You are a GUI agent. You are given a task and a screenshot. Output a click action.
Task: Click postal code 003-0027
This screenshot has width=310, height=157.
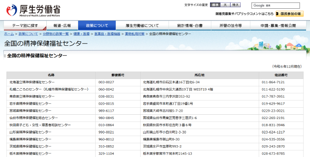point(106,82)
